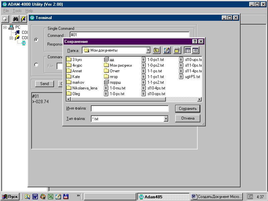Click the Имя файла input field
Image resolution: width=268 pixels, height=201 pixels.
(x=130, y=109)
